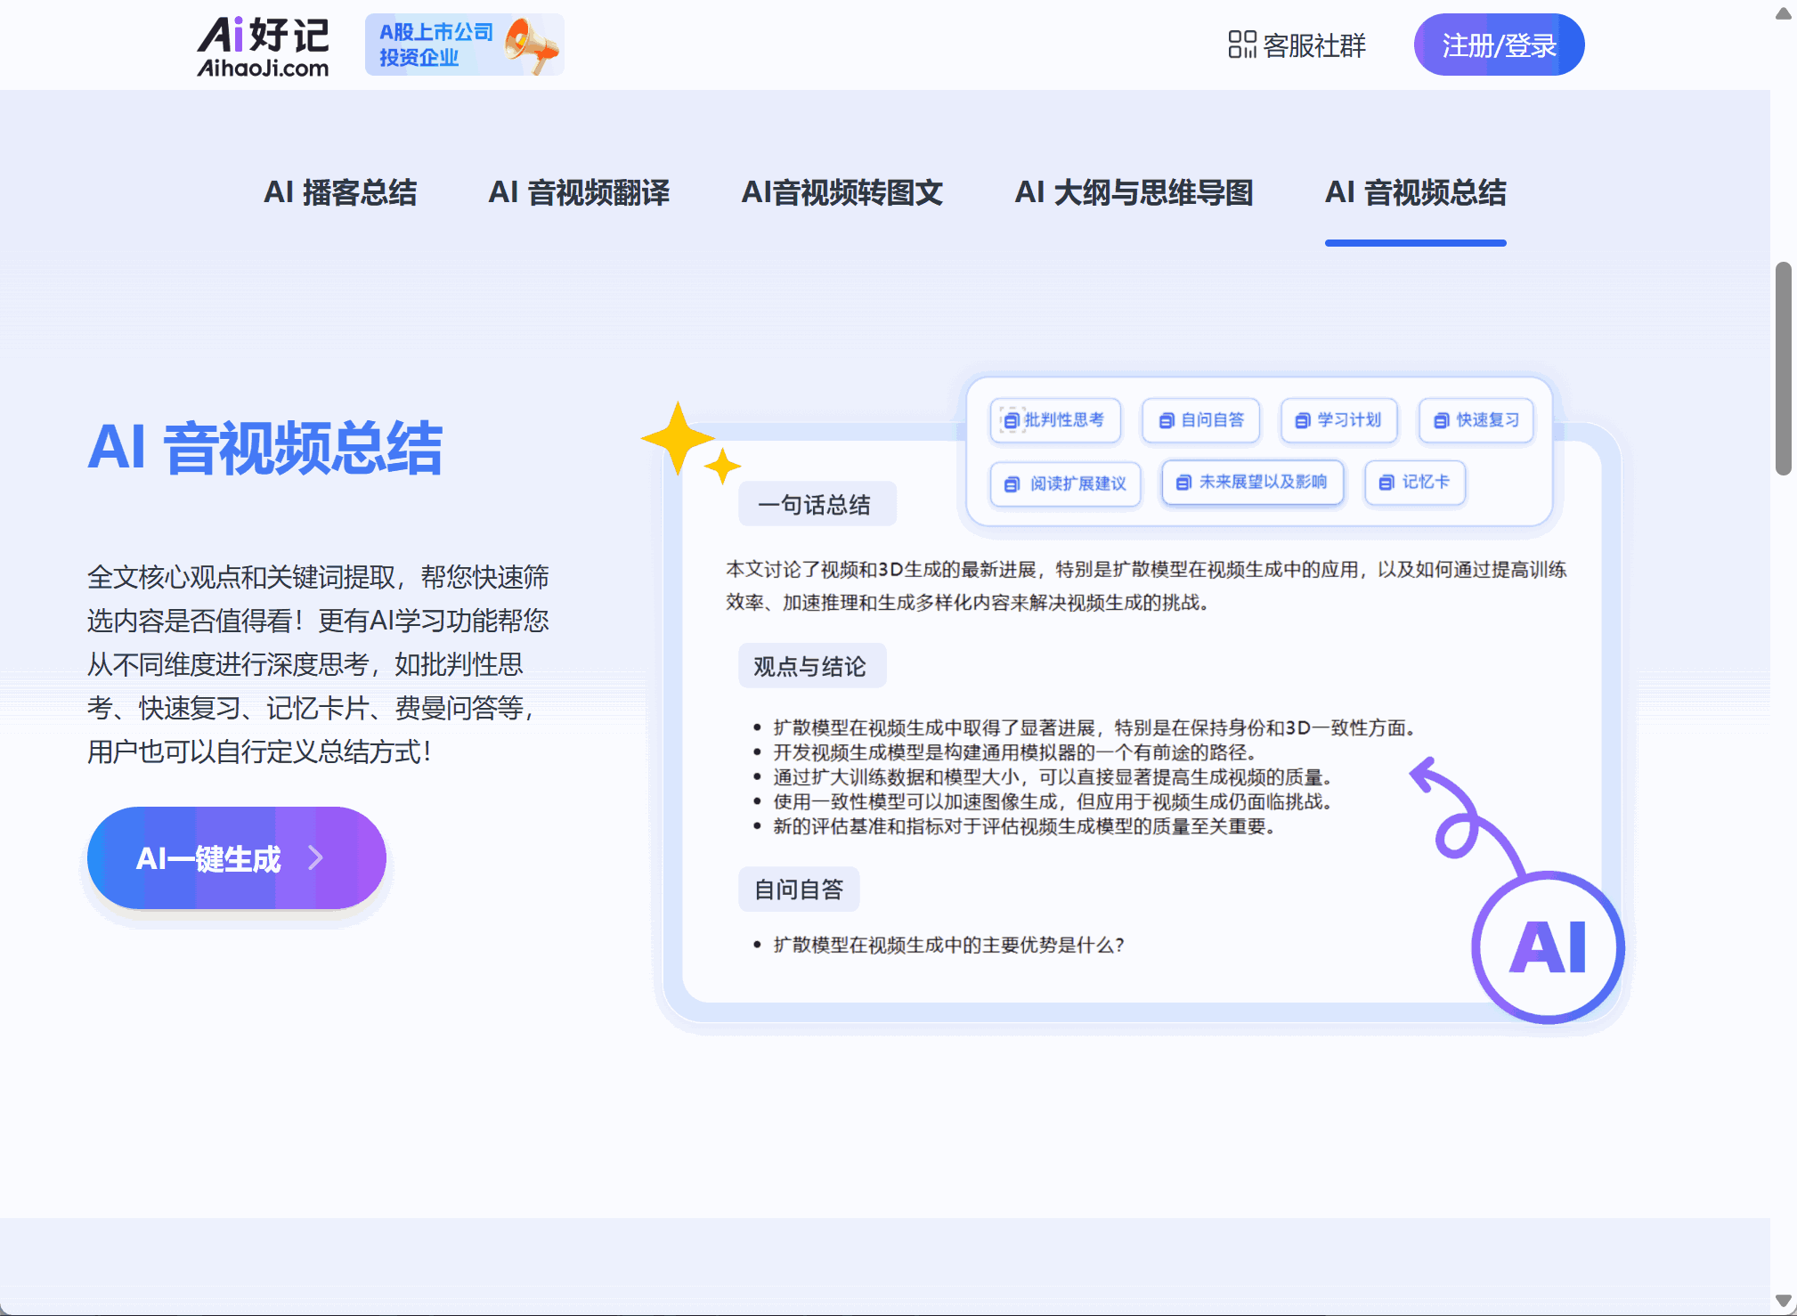Screen dimensions: 1797x1316
Task: Open the AI 大纲与思维导图 tab
Action: point(1134,194)
